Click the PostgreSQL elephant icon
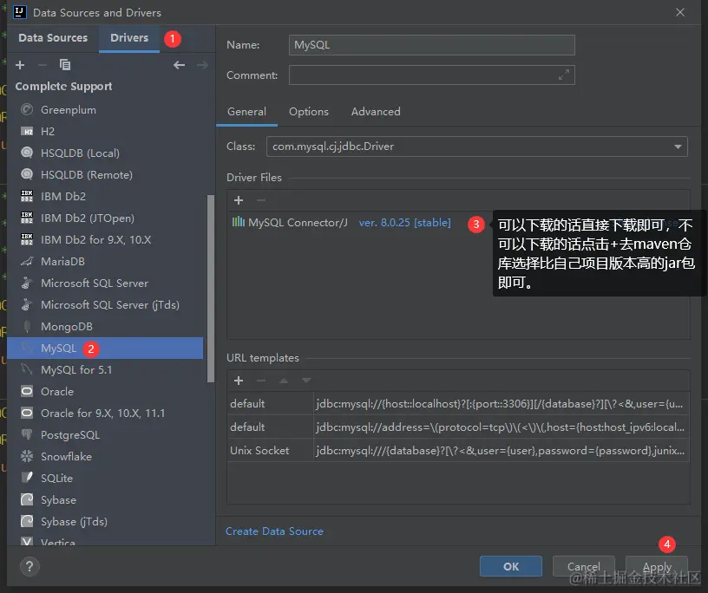The image size is (708, 593). (27, 434)
